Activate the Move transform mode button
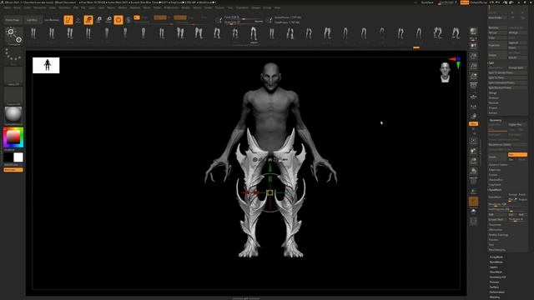 click(88, 20)
